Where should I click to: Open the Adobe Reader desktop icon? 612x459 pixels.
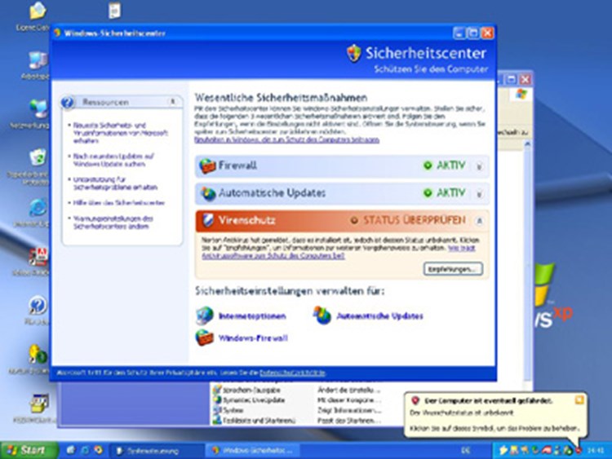[x=38, y=257]
